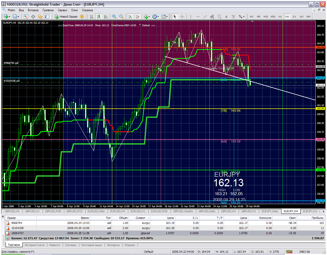Select the Horizontal Line tool
This screenshot has width=327, height=255.
[198, 17]
